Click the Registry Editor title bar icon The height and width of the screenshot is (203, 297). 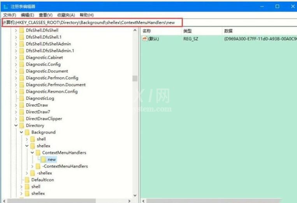(6, 7)
